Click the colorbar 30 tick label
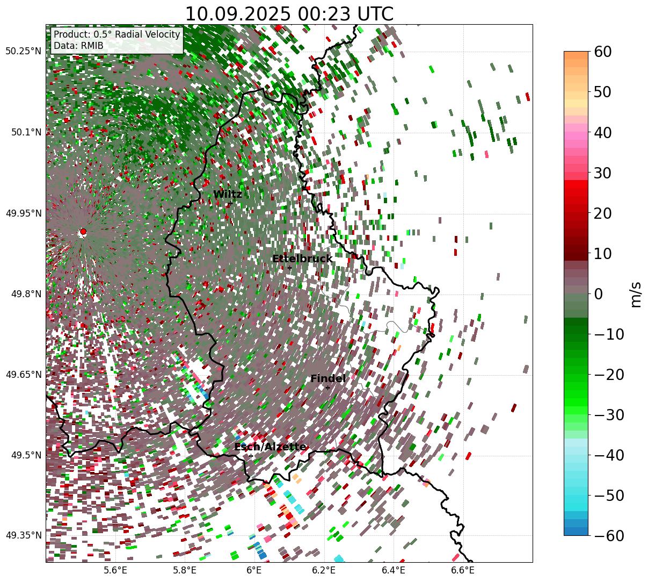The image size is (648, 581). click(x=603, y=173)
